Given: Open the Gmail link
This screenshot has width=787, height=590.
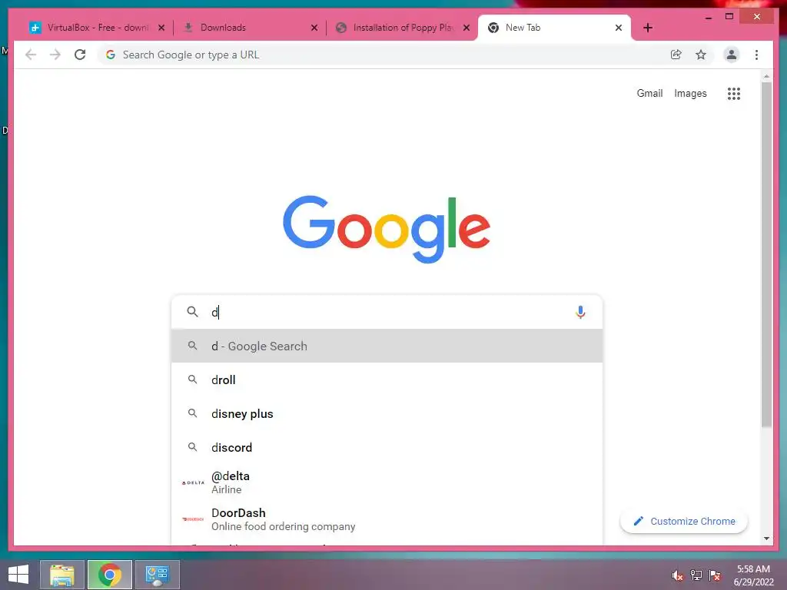Looking at the screenshot, I should [x=649, y=93].
